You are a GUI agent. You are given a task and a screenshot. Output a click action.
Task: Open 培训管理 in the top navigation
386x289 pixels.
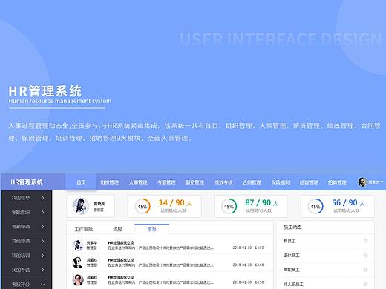pyautogui.click(x=309, y=182)
